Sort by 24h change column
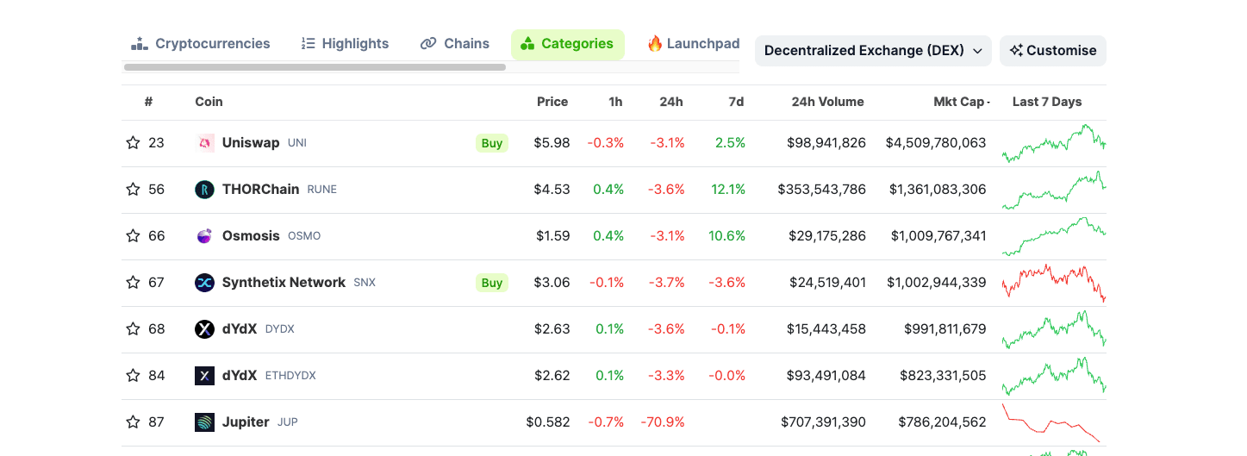 671,102
